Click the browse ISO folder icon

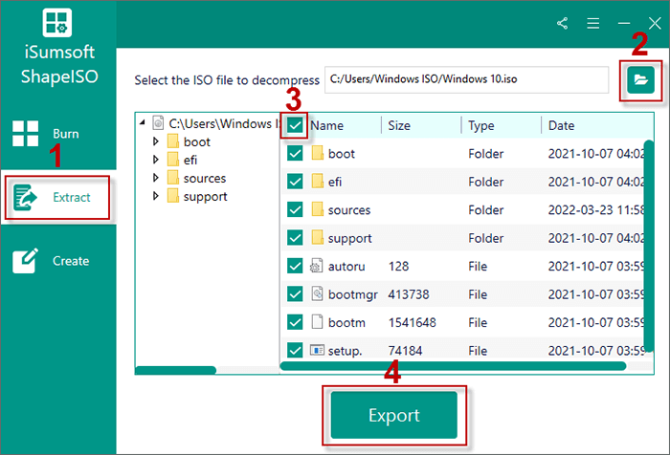637,82
